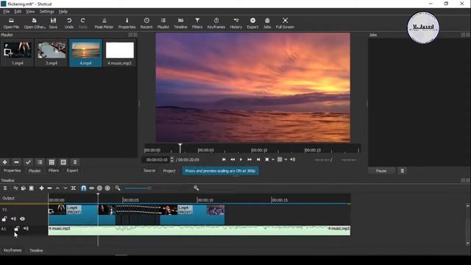Show the Playlist panel from the main toolbar
Image resolution: width=471 pixels, height=265 pixels.
click(x=163, y=23)
